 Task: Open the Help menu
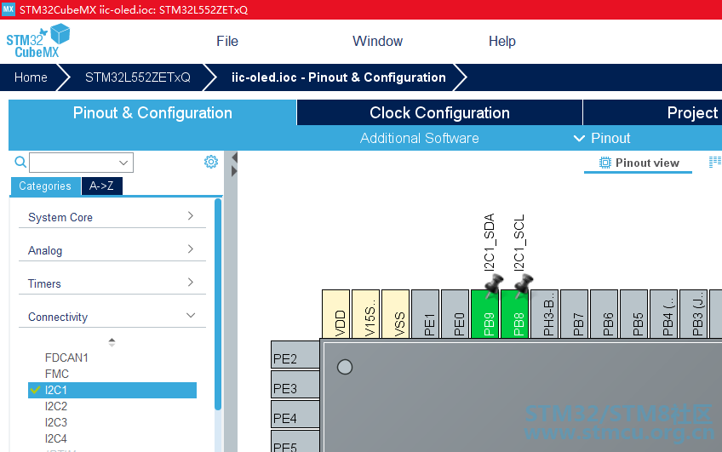coord(501,41)
